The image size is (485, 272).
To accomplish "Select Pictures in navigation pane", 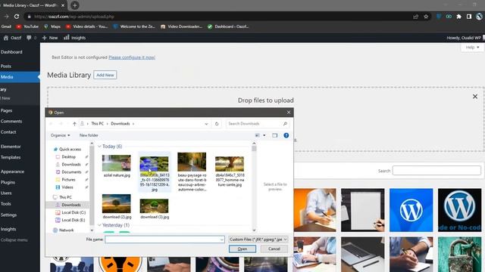I will tap(66, 180).
